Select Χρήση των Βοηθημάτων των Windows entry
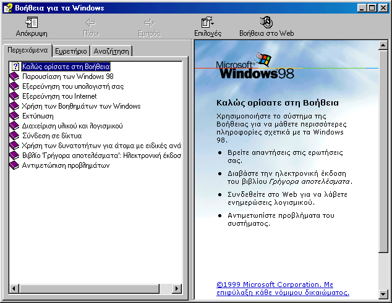 [81, 106]
